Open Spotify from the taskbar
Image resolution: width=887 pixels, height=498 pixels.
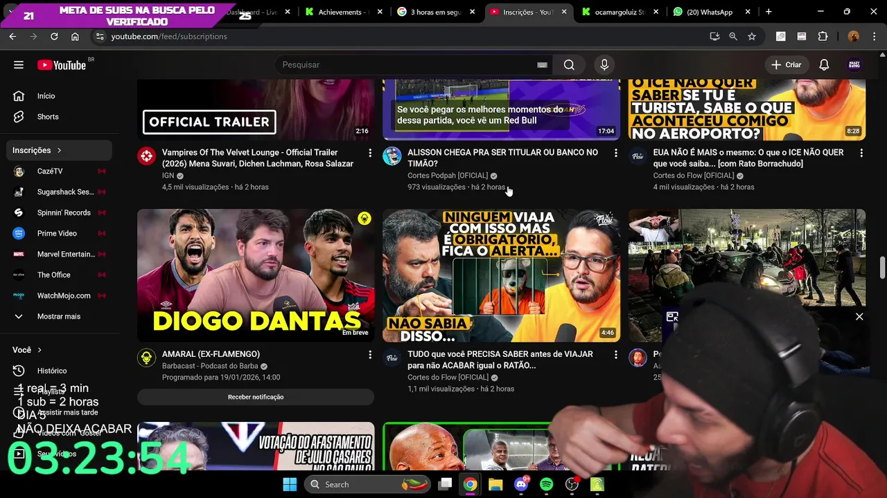coord(546,484)
